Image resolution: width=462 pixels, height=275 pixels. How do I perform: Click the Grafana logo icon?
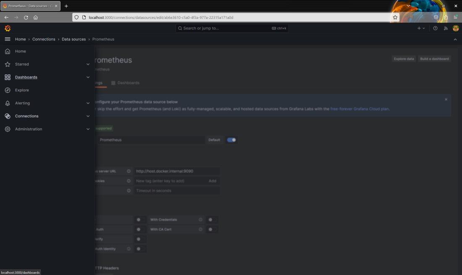[8, 28]
